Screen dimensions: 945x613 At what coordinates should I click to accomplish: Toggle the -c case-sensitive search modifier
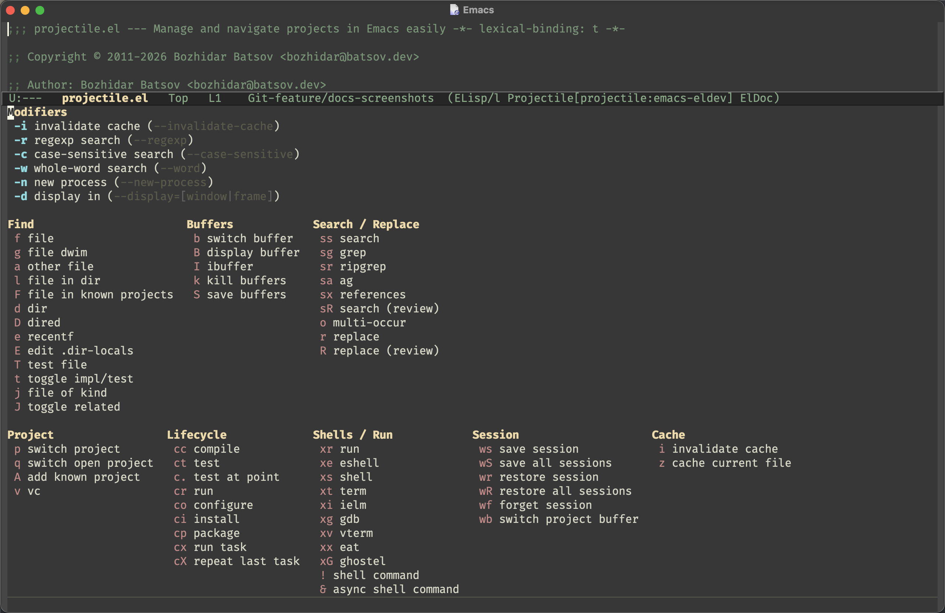(157, 154)
